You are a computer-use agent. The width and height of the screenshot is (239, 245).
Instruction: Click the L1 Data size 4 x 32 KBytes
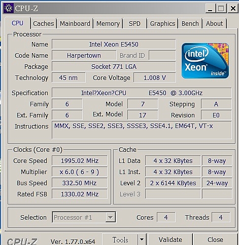coord(173,160)
